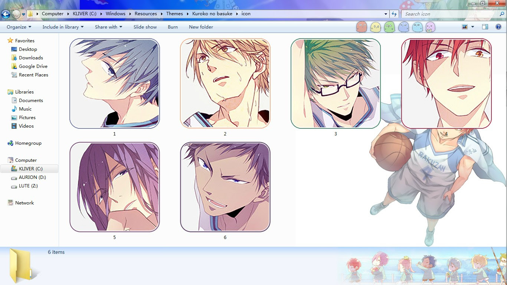
Task: Toggle the preview pane button
Action: [485, 27]
